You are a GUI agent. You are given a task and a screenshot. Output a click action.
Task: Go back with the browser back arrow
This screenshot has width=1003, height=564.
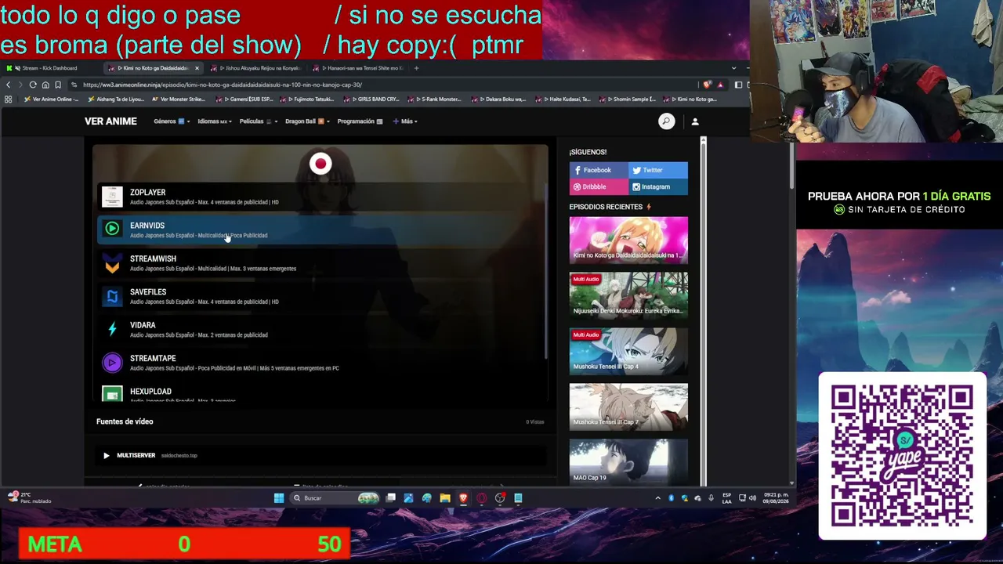click(9, 85)
